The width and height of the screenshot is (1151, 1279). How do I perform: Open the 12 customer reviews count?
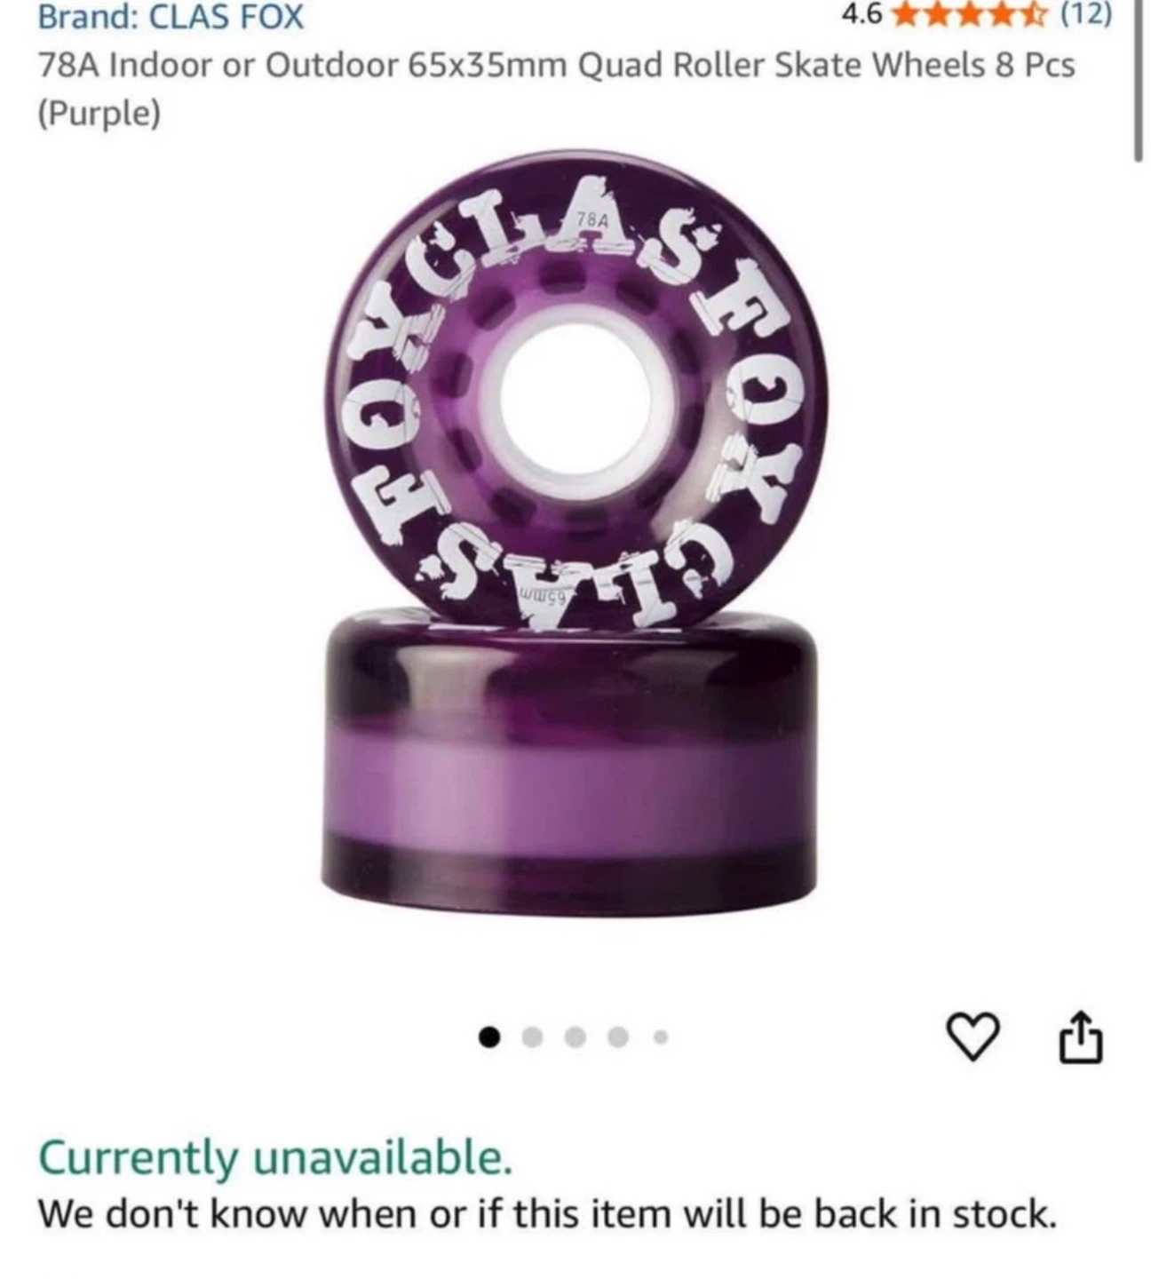[x=1082, y=14]
